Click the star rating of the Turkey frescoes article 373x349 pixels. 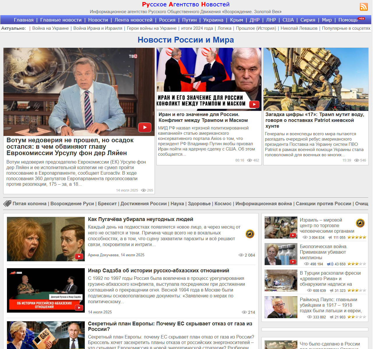(357, 290)
